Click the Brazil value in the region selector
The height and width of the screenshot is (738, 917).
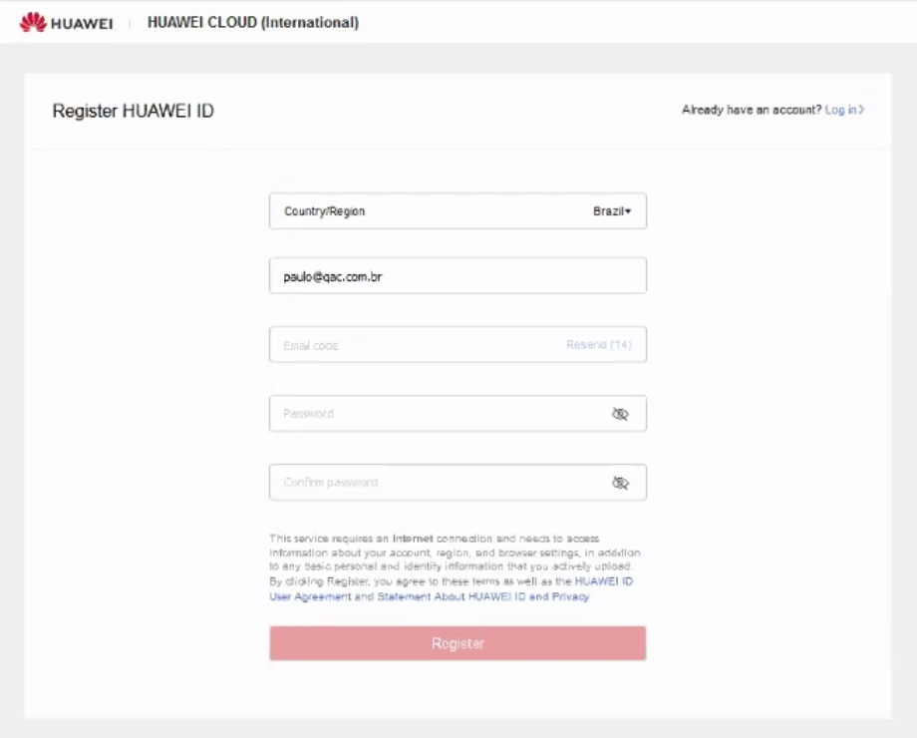coord(607,211)
